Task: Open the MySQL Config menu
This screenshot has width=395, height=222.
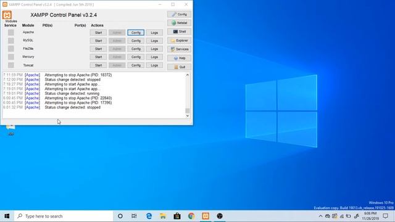Action: [x=136, y=41]
